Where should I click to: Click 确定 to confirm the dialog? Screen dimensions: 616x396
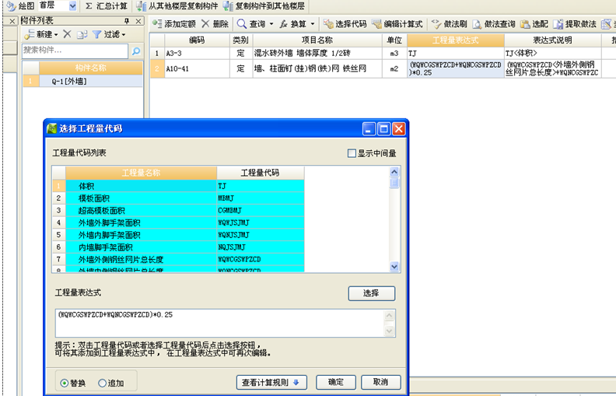click(336, 382)
